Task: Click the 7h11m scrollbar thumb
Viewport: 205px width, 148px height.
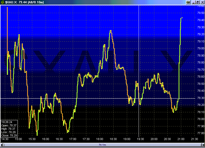Action: tap(102, 145)
